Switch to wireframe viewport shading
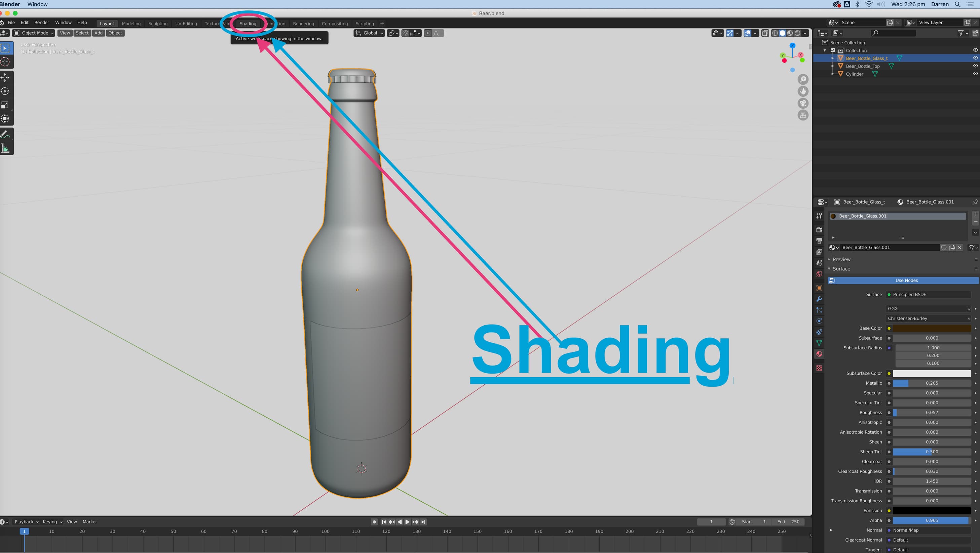Screen dimensions: 980x553 coord(775,33)
